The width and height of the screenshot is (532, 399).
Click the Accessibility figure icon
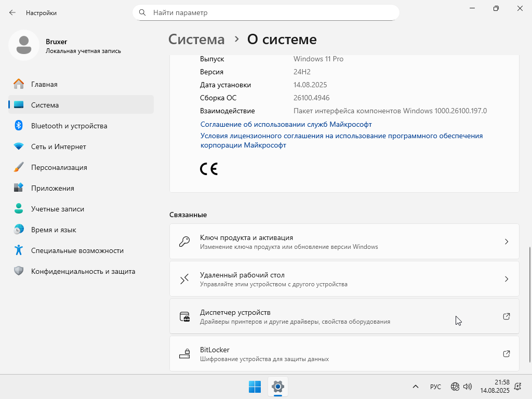(19, 250)
